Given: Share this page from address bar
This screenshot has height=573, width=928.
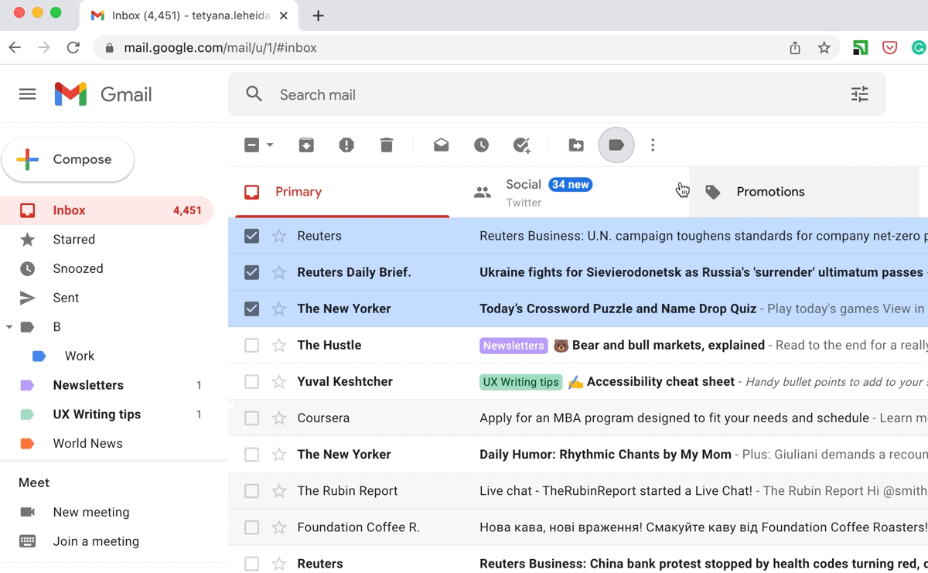Looking at the screenshot, I should click(x=795, y=48).
